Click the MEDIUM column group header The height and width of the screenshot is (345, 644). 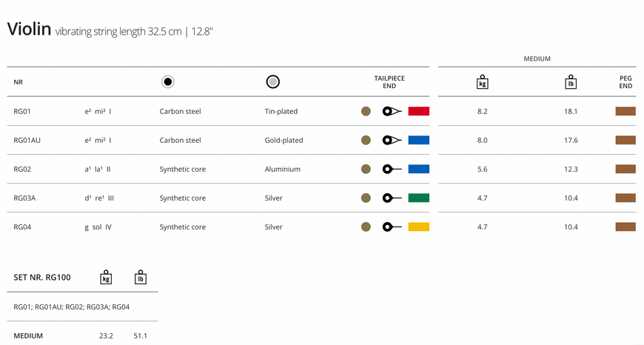[537, 58]
